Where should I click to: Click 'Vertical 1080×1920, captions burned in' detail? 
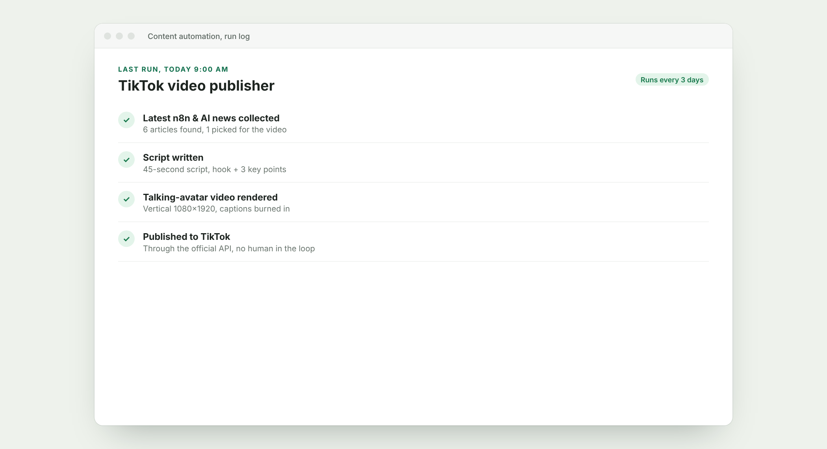click(x=216, y=209)
